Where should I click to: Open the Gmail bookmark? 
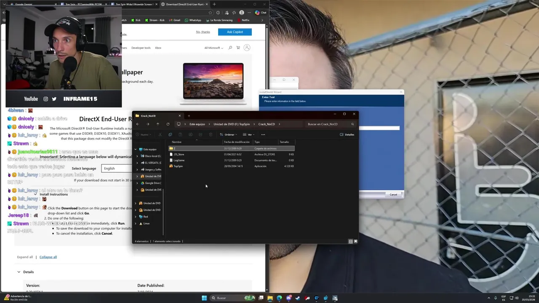pos(174,20)
